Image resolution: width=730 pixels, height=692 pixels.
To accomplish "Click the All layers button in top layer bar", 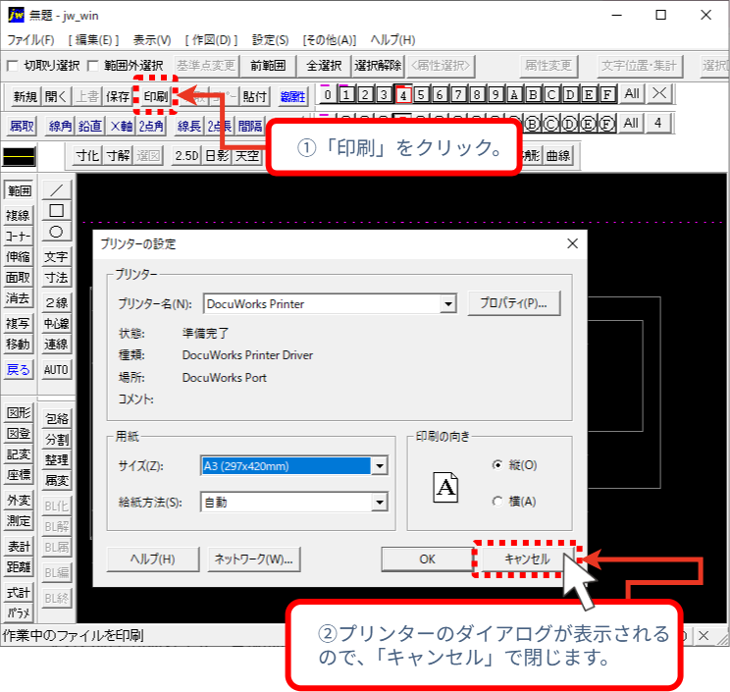I will pyautogui.click(x=632, y=94).
